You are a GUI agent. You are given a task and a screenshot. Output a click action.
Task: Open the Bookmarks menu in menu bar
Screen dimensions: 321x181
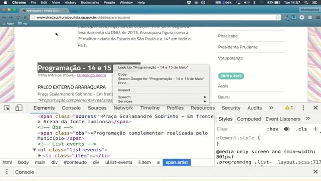click(90, 3)
